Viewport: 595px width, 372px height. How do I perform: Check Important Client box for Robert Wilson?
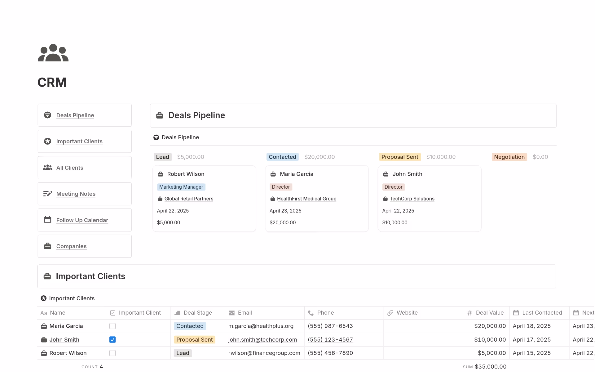[x=112, y=353]
